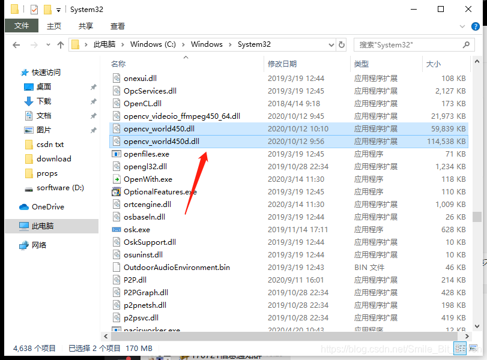Click New folder icon in quick access toolbar
Image resolution: width=487 pixels, height=360 pixels.
[47, 10]
